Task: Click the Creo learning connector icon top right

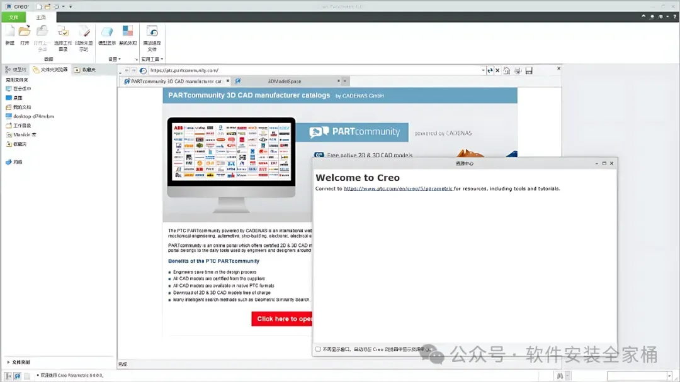Action: [x=660, y=16]
